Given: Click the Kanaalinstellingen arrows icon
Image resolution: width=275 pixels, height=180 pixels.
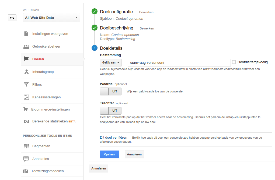Looking at the screenshot, I should point(26,97).
